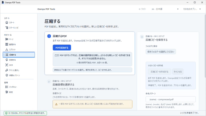Select the Split (スプリット) tool icon
This screenshot has height=116, width=206.
[x=7, y=50]
